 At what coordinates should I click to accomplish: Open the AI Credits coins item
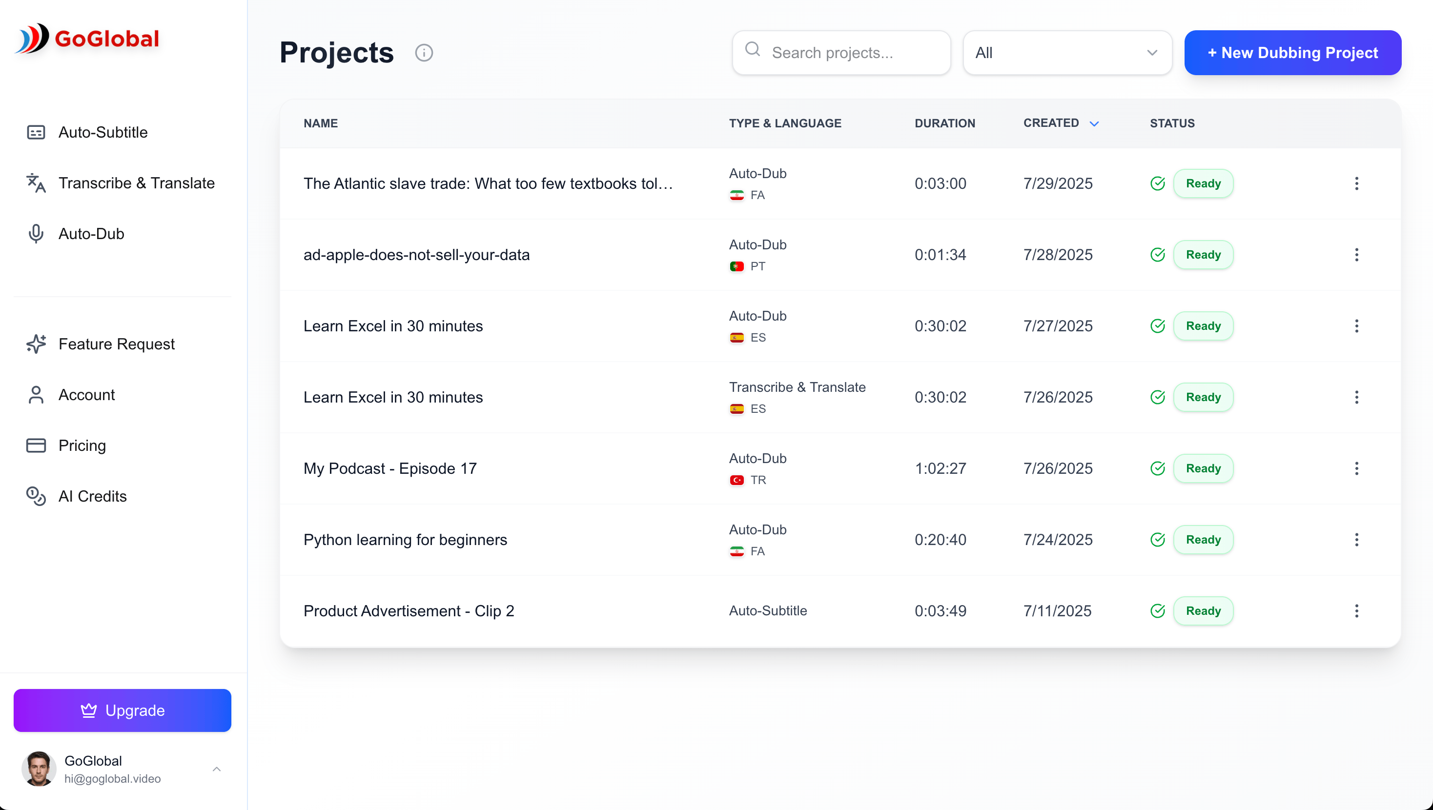[92, 496]
